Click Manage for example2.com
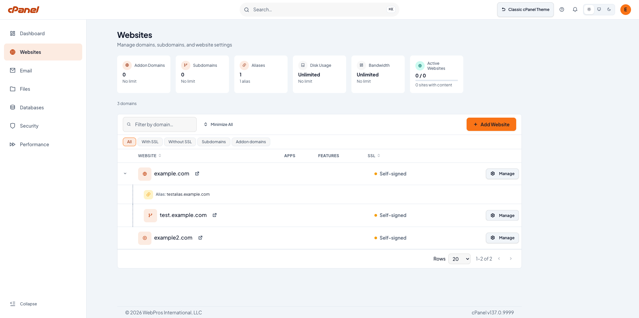Screen dimensions: 639x318 [502, 238]
